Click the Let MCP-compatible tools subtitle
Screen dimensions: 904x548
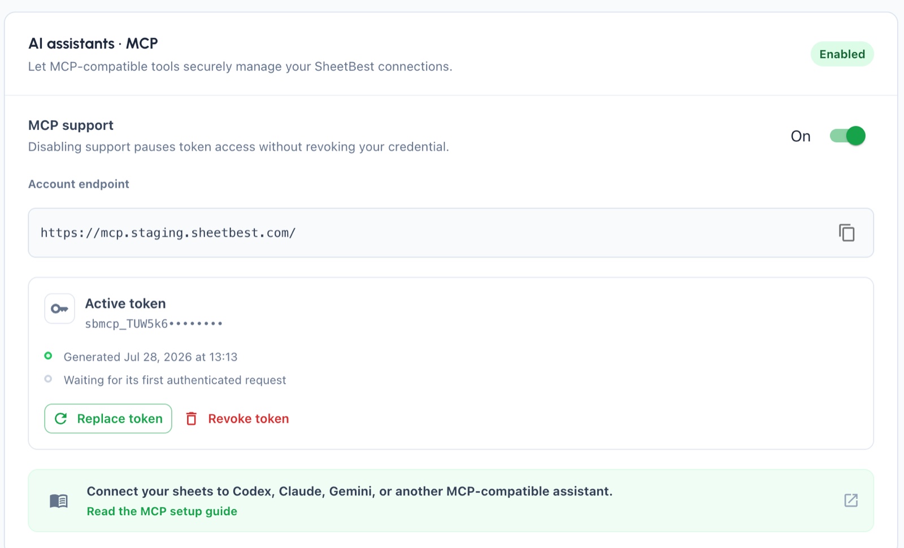coord(240,67)
